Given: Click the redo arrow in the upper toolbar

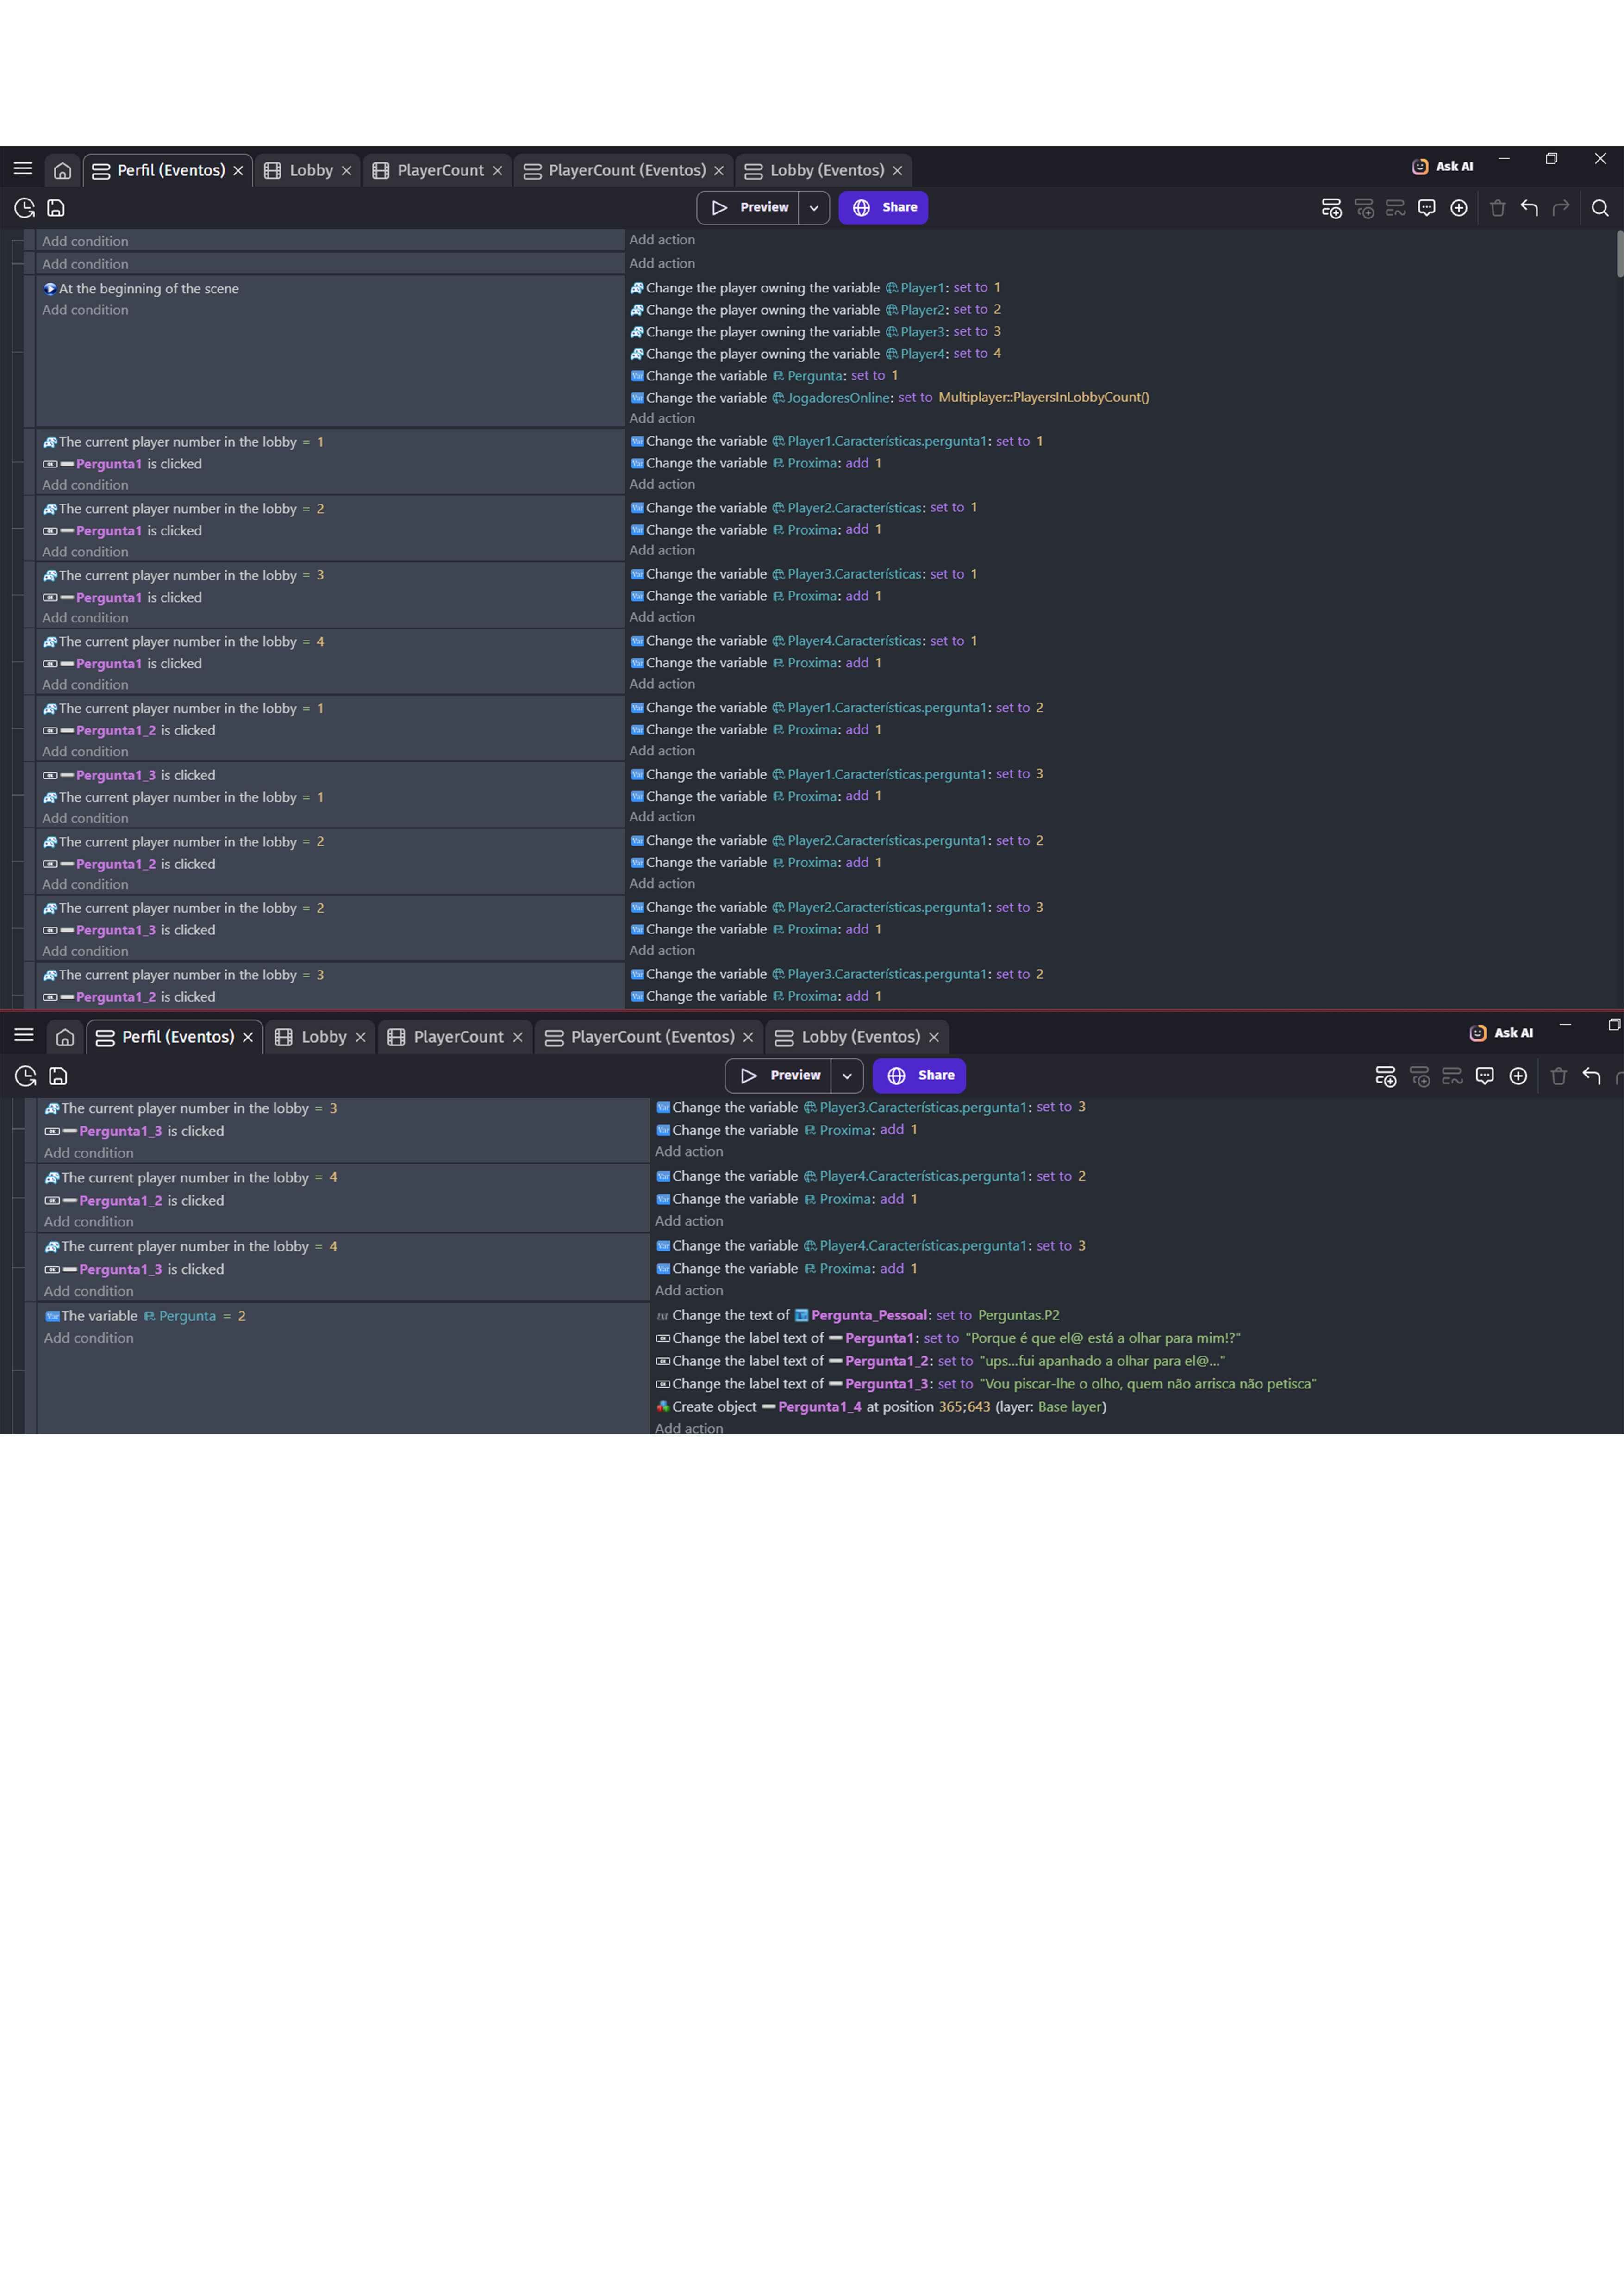Looking at the screenshot, I should click(x=1561, y=208).
